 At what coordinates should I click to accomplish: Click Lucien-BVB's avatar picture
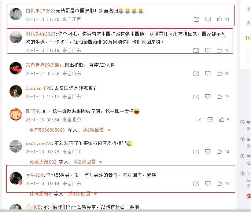pyautogui.click(x=16, y=91)
